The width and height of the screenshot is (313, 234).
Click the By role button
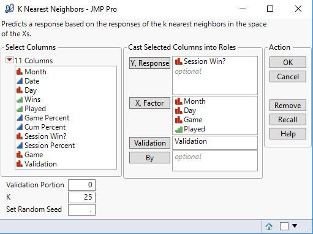(149, 158)
